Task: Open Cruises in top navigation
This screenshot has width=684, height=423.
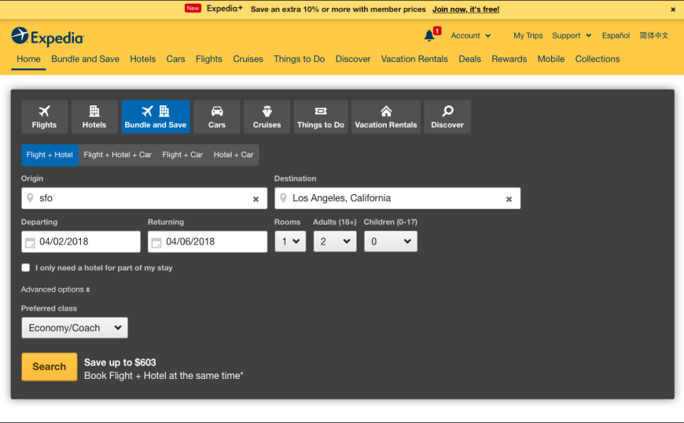Action: tap(248, 59)
